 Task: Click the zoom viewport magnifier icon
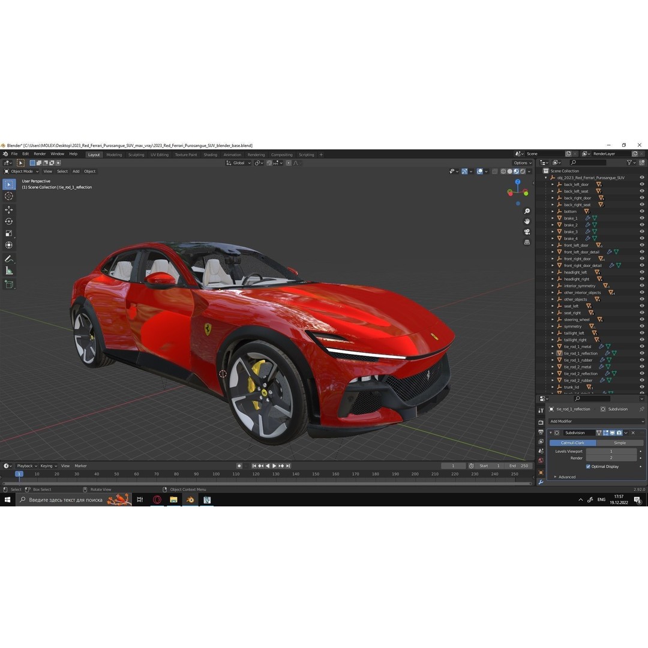click(x=527, y=211)
